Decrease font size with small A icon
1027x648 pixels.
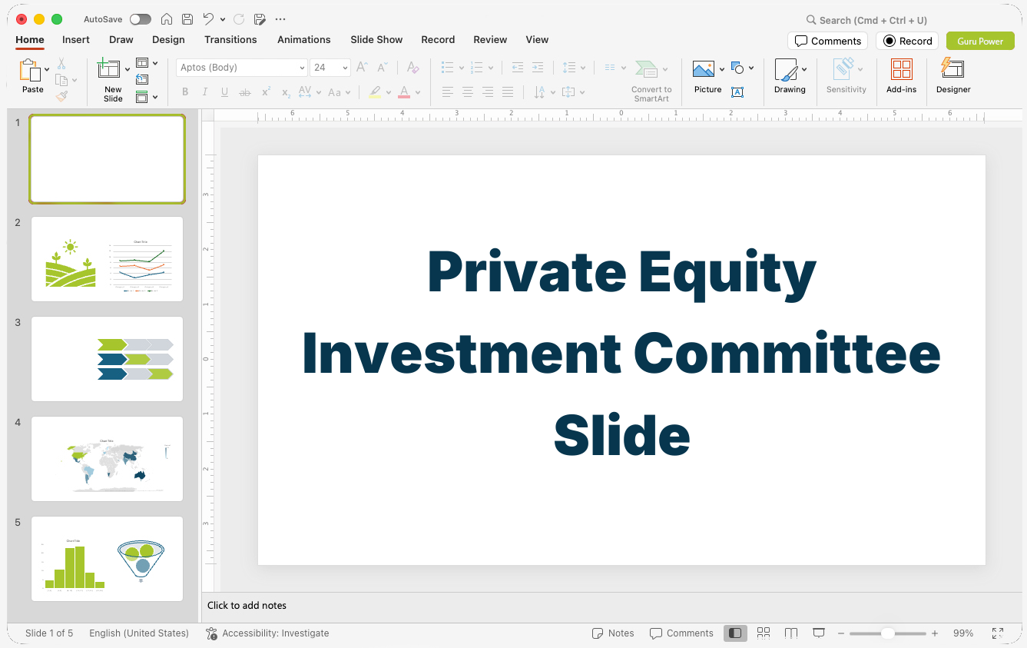coord(382,68)
